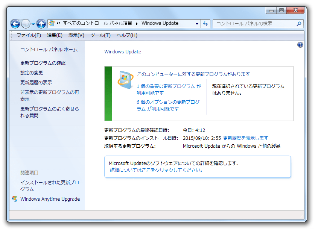Click the このコンピューターに対する更新プログラムがあります heading
This screenshot has width=315, height=230.
pyautogui.click(x=193, y=74)
